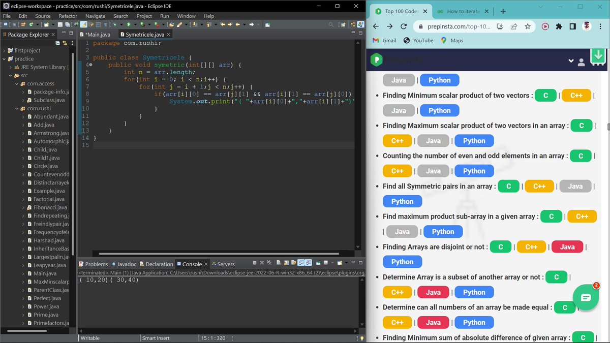
Task: Click the Share this page icon in address bar
Action: coord(514,26)
